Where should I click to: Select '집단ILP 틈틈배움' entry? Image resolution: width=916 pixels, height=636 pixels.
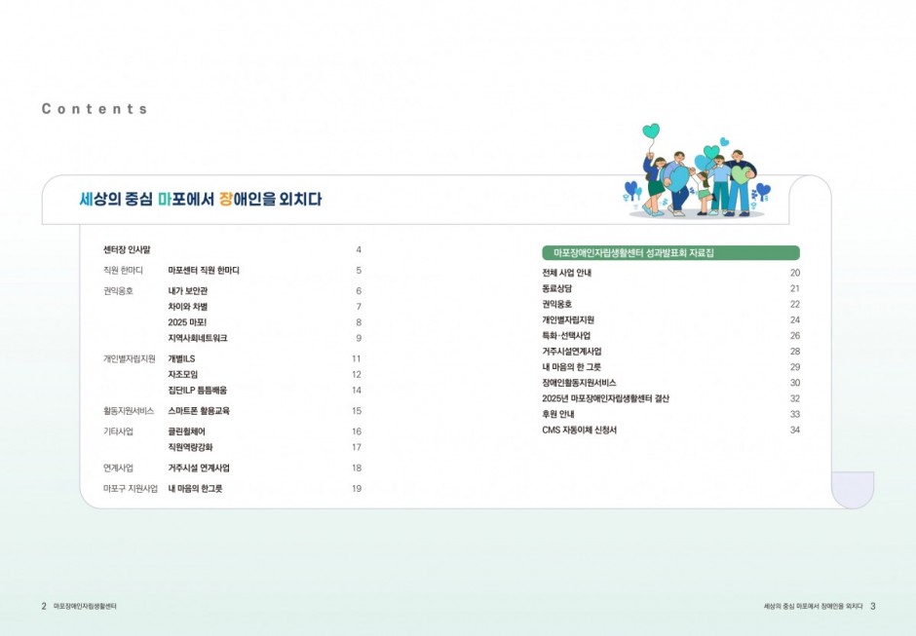click(x=198, y=391)
